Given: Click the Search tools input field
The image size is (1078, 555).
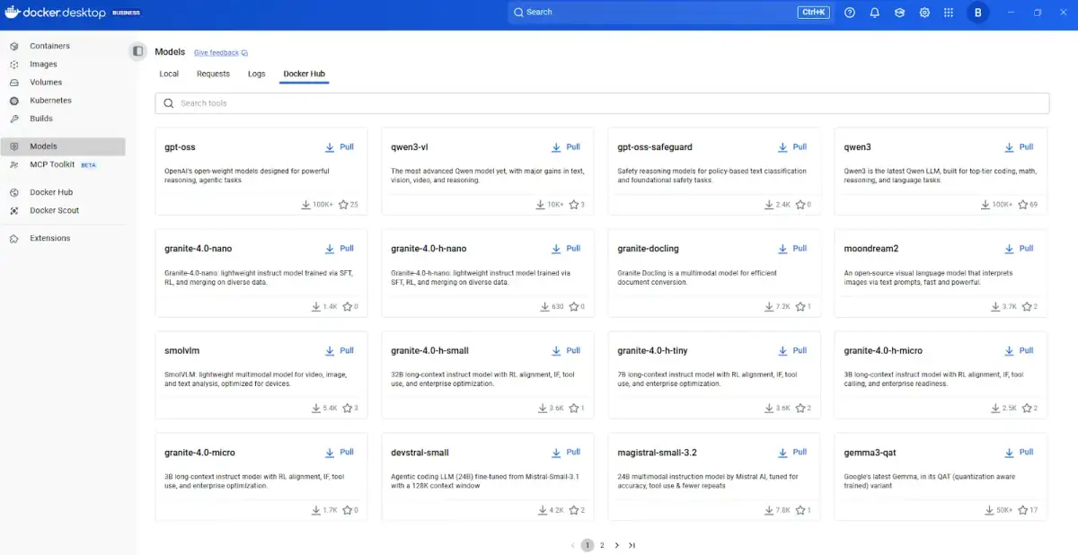Looking at the screenshot, I should tap(602, 103).
